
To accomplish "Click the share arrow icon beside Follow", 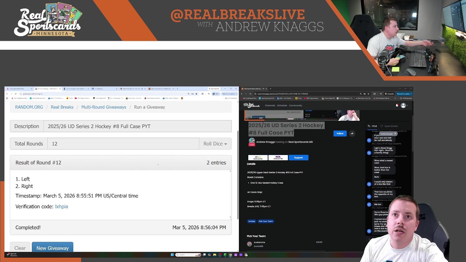I will click(x=352, y=133).
